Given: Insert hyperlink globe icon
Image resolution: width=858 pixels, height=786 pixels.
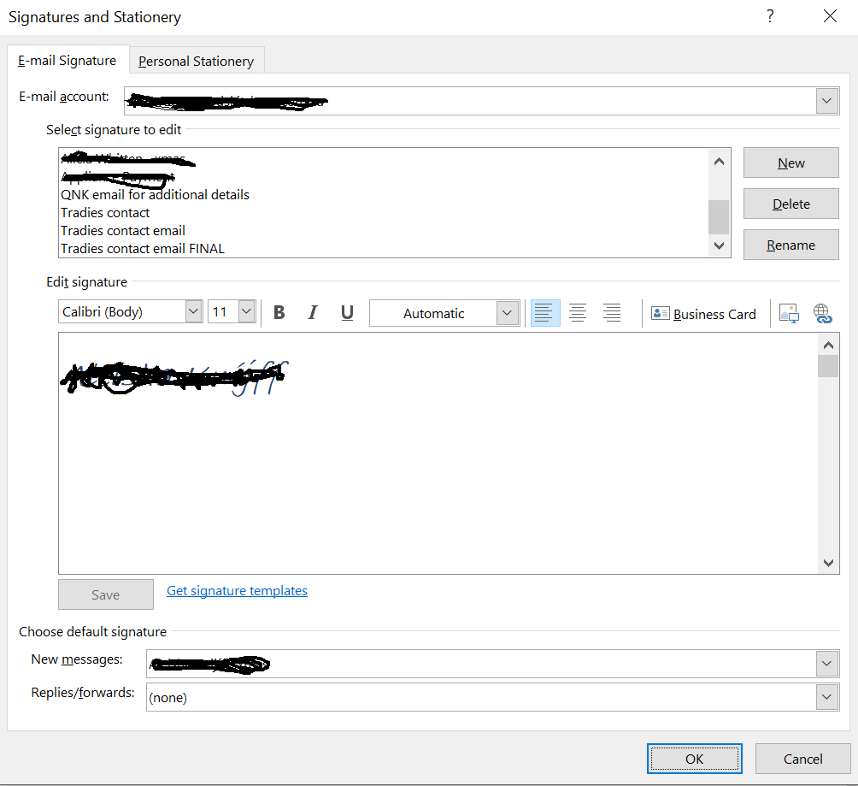Looking at the screenshot, I should (x=822, y=314).
